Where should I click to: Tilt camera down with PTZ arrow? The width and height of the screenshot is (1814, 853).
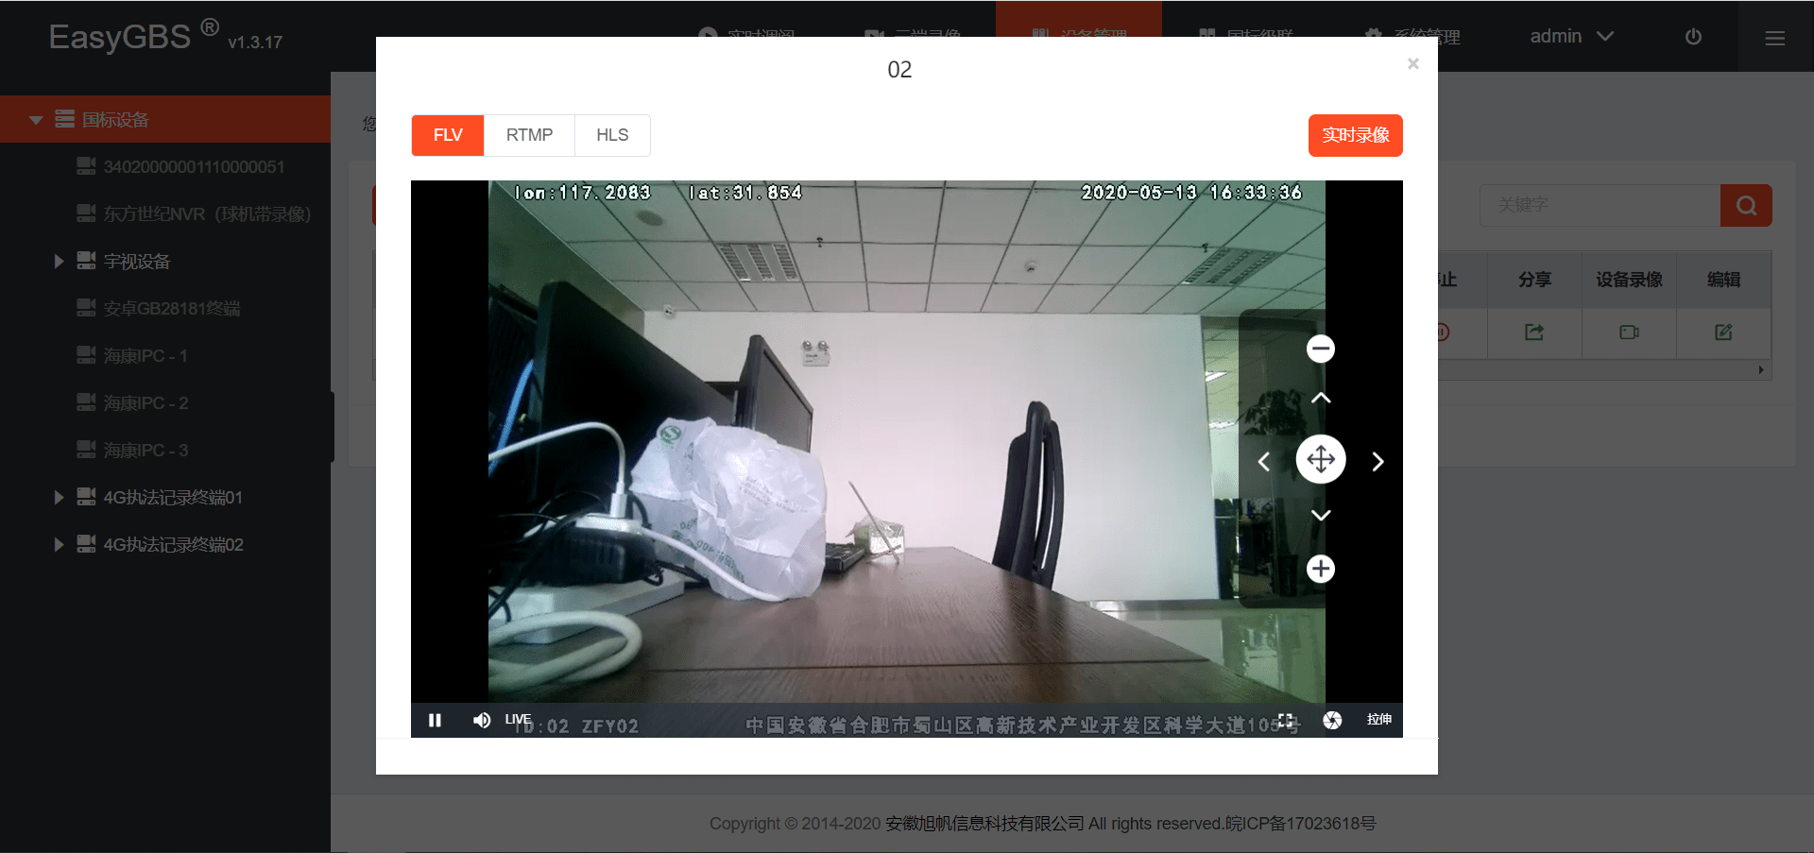[x=1321, y=515]
